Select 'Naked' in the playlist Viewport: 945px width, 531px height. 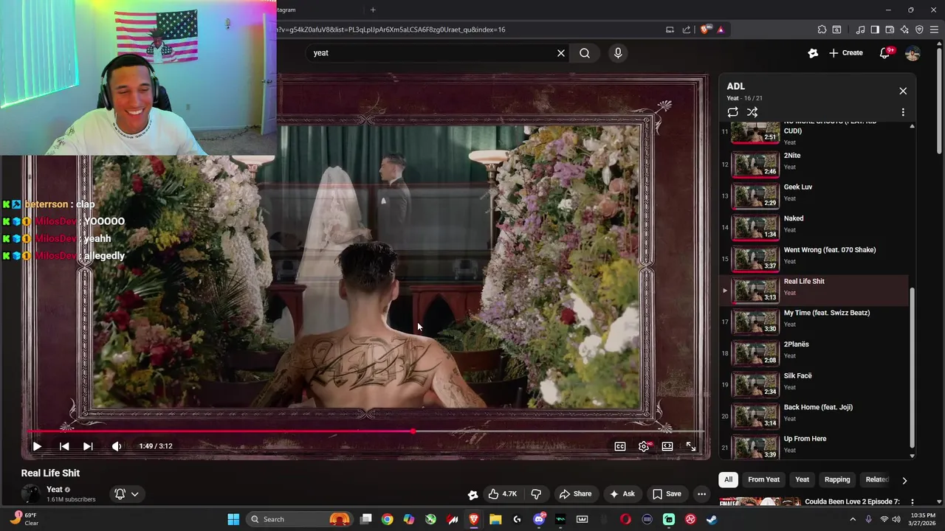[814, 227]
